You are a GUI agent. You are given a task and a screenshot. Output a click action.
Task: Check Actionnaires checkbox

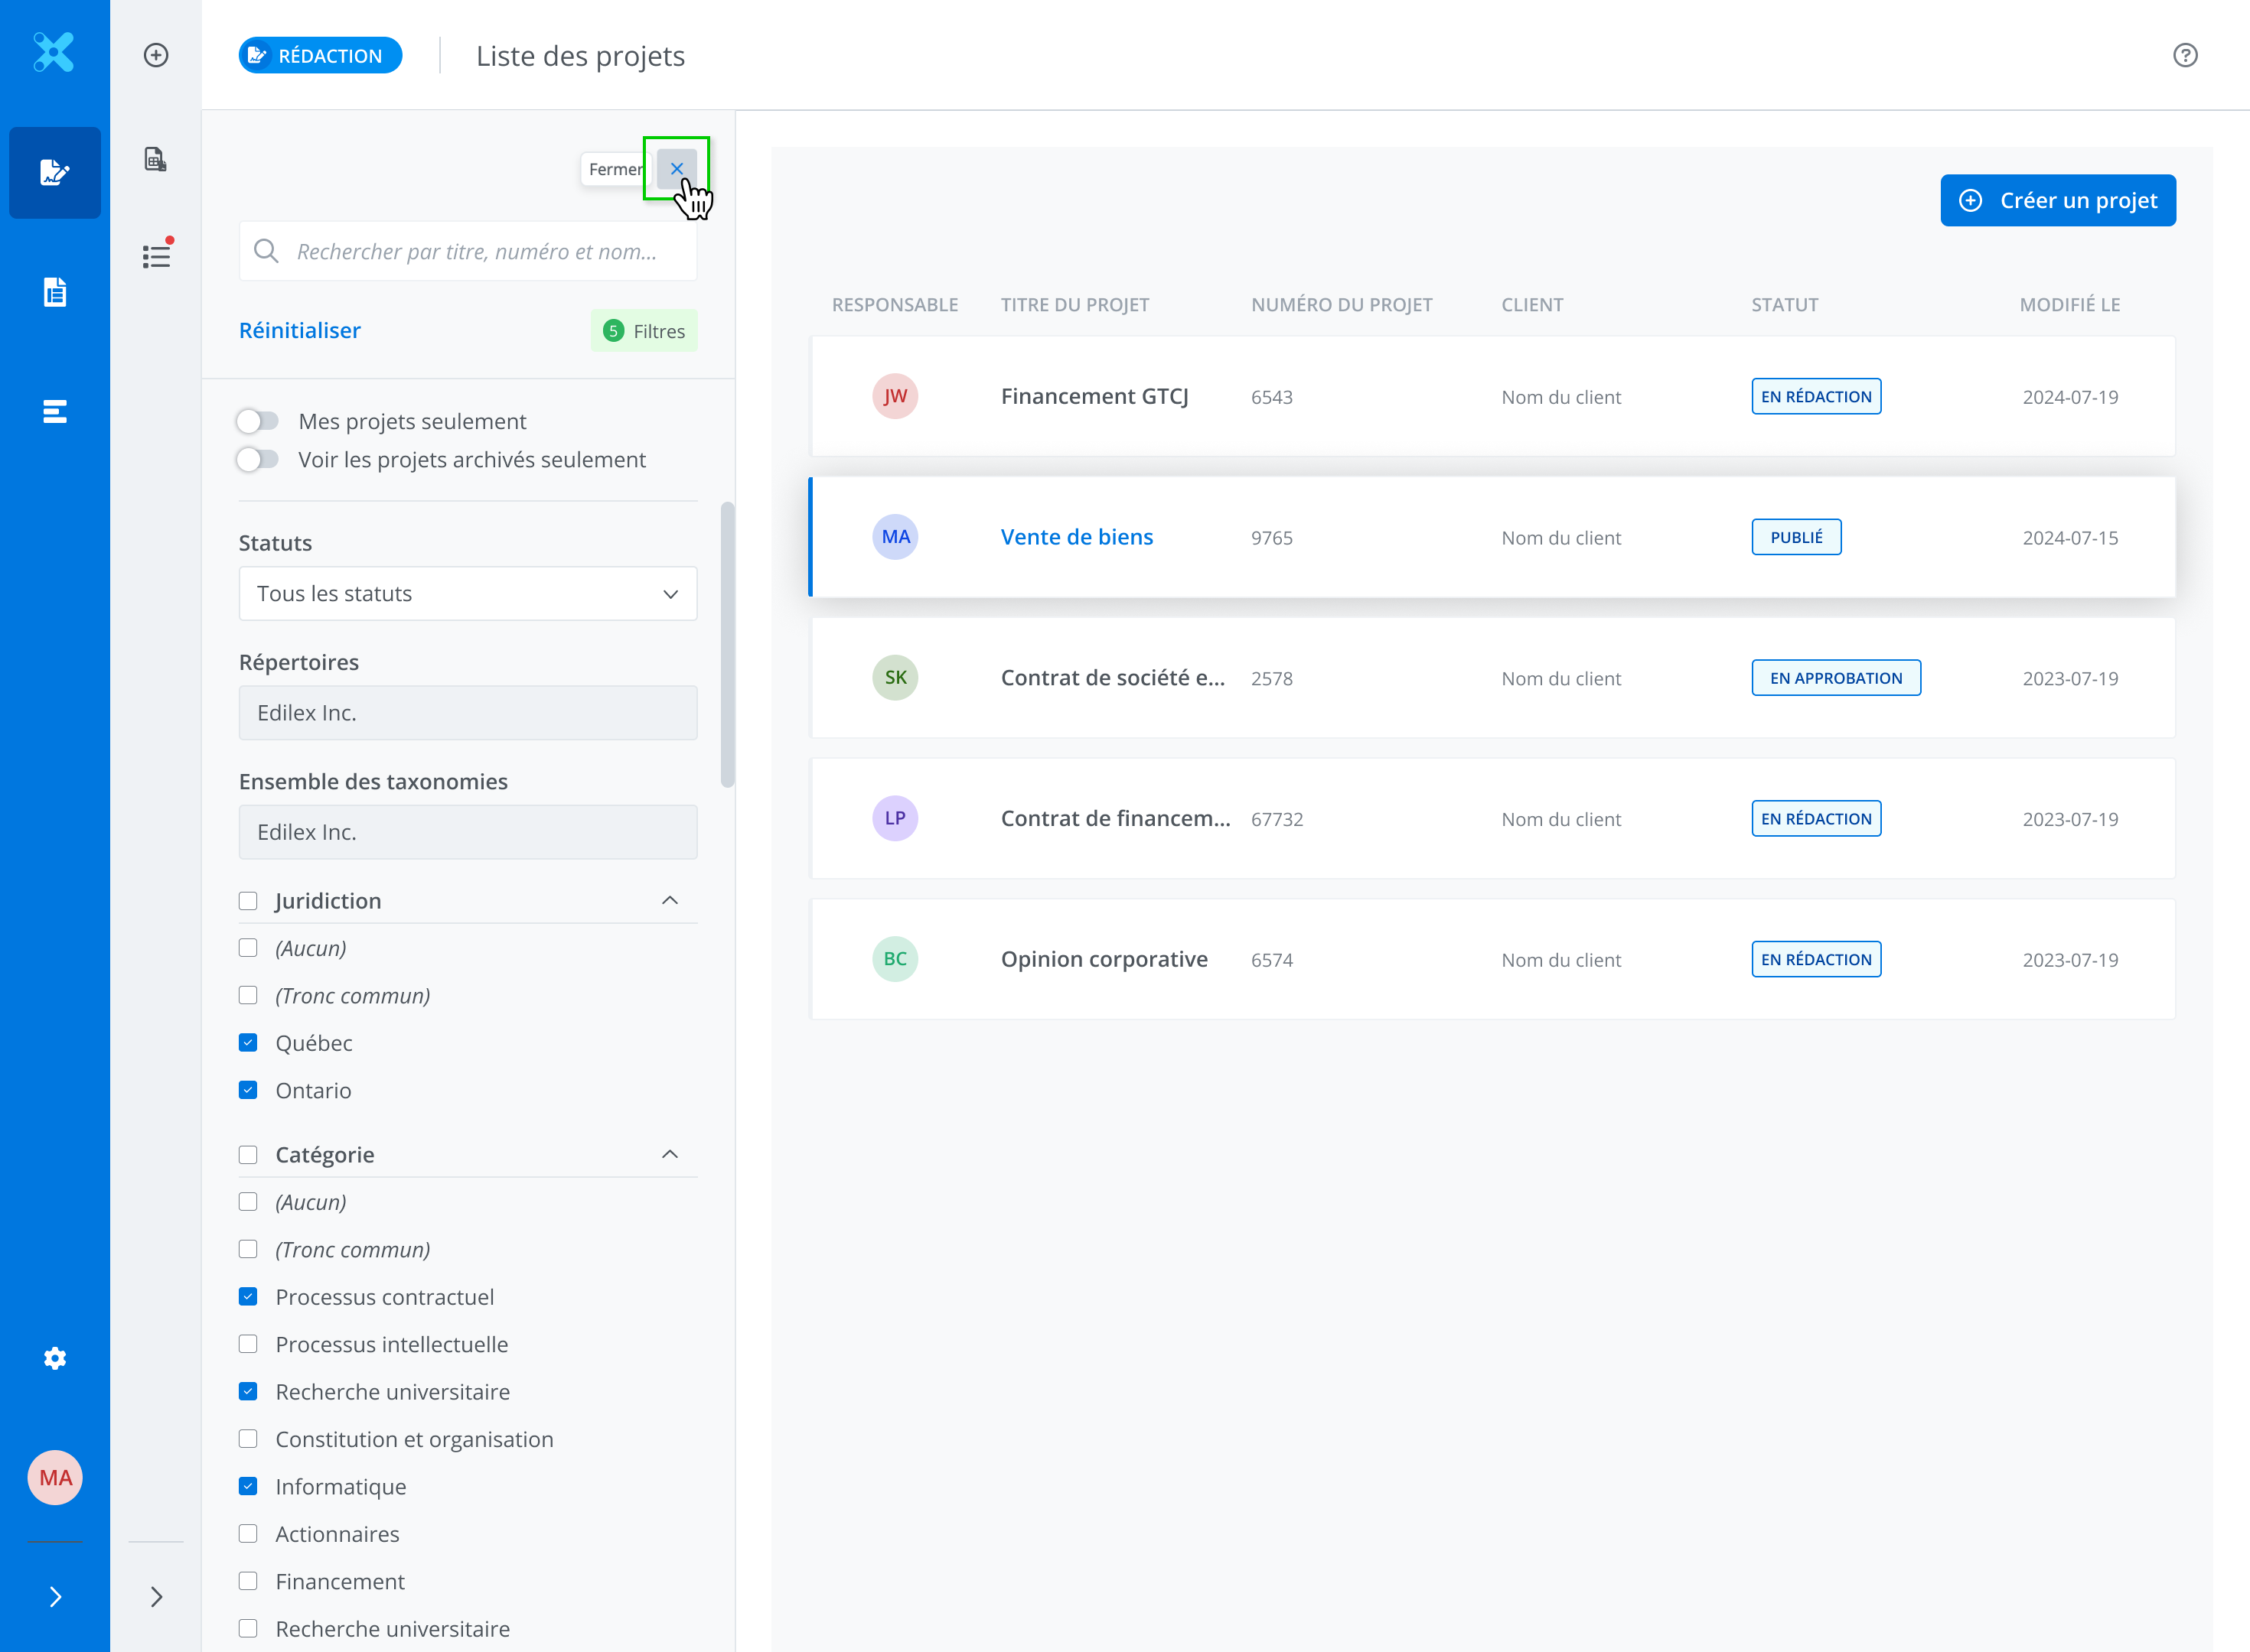[x=248, y=1534]
